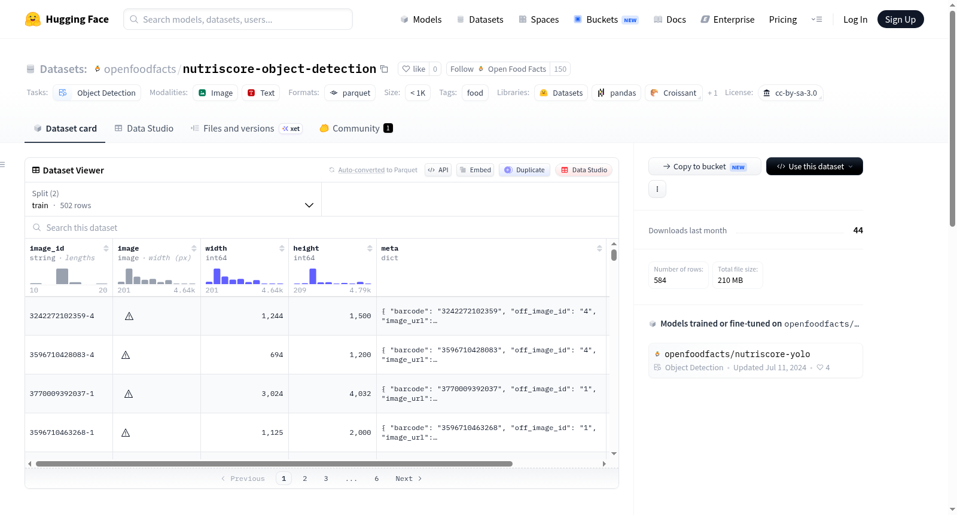Click the warning icon in row 3770009392037-1
This screenshot has width=957, height=515.
click(129, 394)
